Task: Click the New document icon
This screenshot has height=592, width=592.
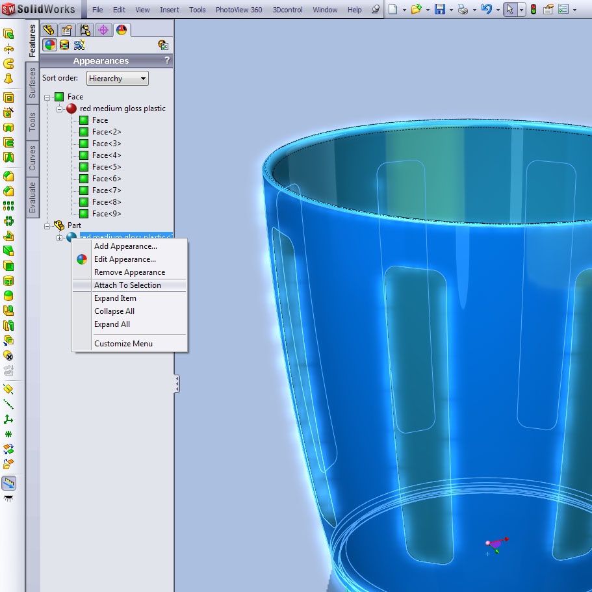Action: 394,9
